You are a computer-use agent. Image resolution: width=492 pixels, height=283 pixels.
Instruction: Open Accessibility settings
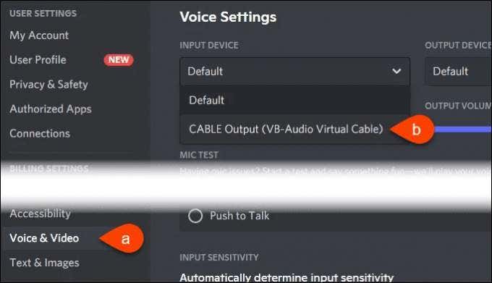41,214
